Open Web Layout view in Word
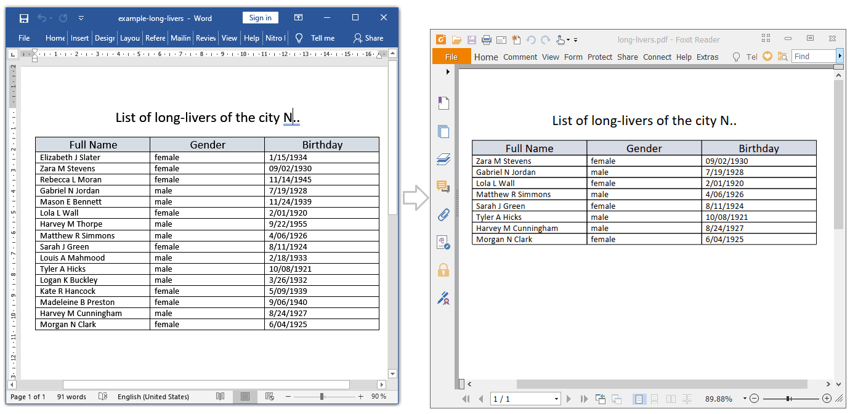Image resolution: width=850 pixels, height=414 pixels. pos(270,396)
